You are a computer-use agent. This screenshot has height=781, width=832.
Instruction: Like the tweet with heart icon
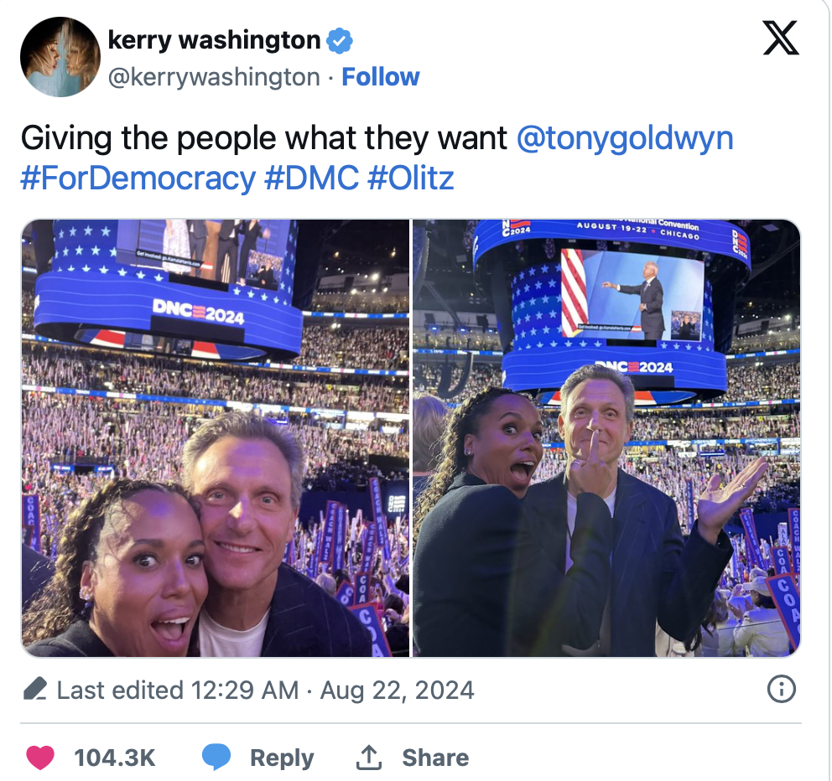pos(40,758)
